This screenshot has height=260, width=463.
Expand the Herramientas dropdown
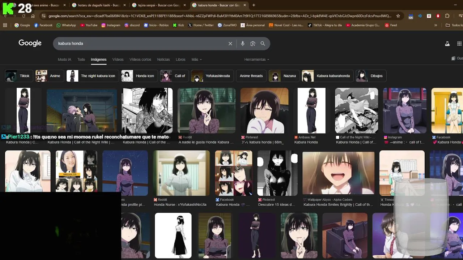[256, 60]
